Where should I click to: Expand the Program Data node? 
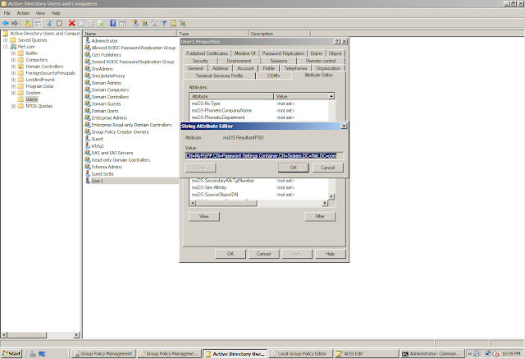pos(13,86)
